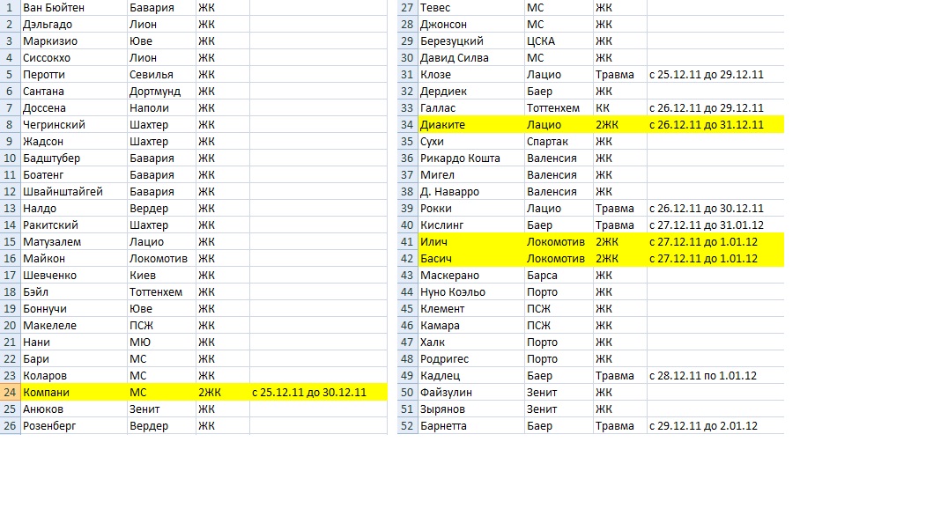The height and width of the screenshot is (523, 948).
Task: Select the Джонсон cell
Action: (471, 24)
